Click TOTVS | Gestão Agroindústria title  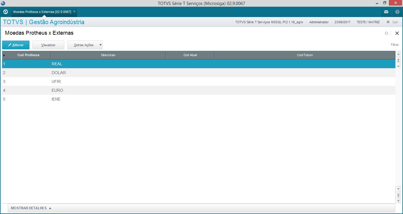[x=44, y=22]
